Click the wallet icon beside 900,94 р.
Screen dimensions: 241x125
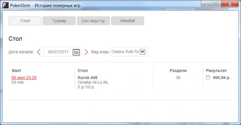pyautogui.click(x=208, y=77)
